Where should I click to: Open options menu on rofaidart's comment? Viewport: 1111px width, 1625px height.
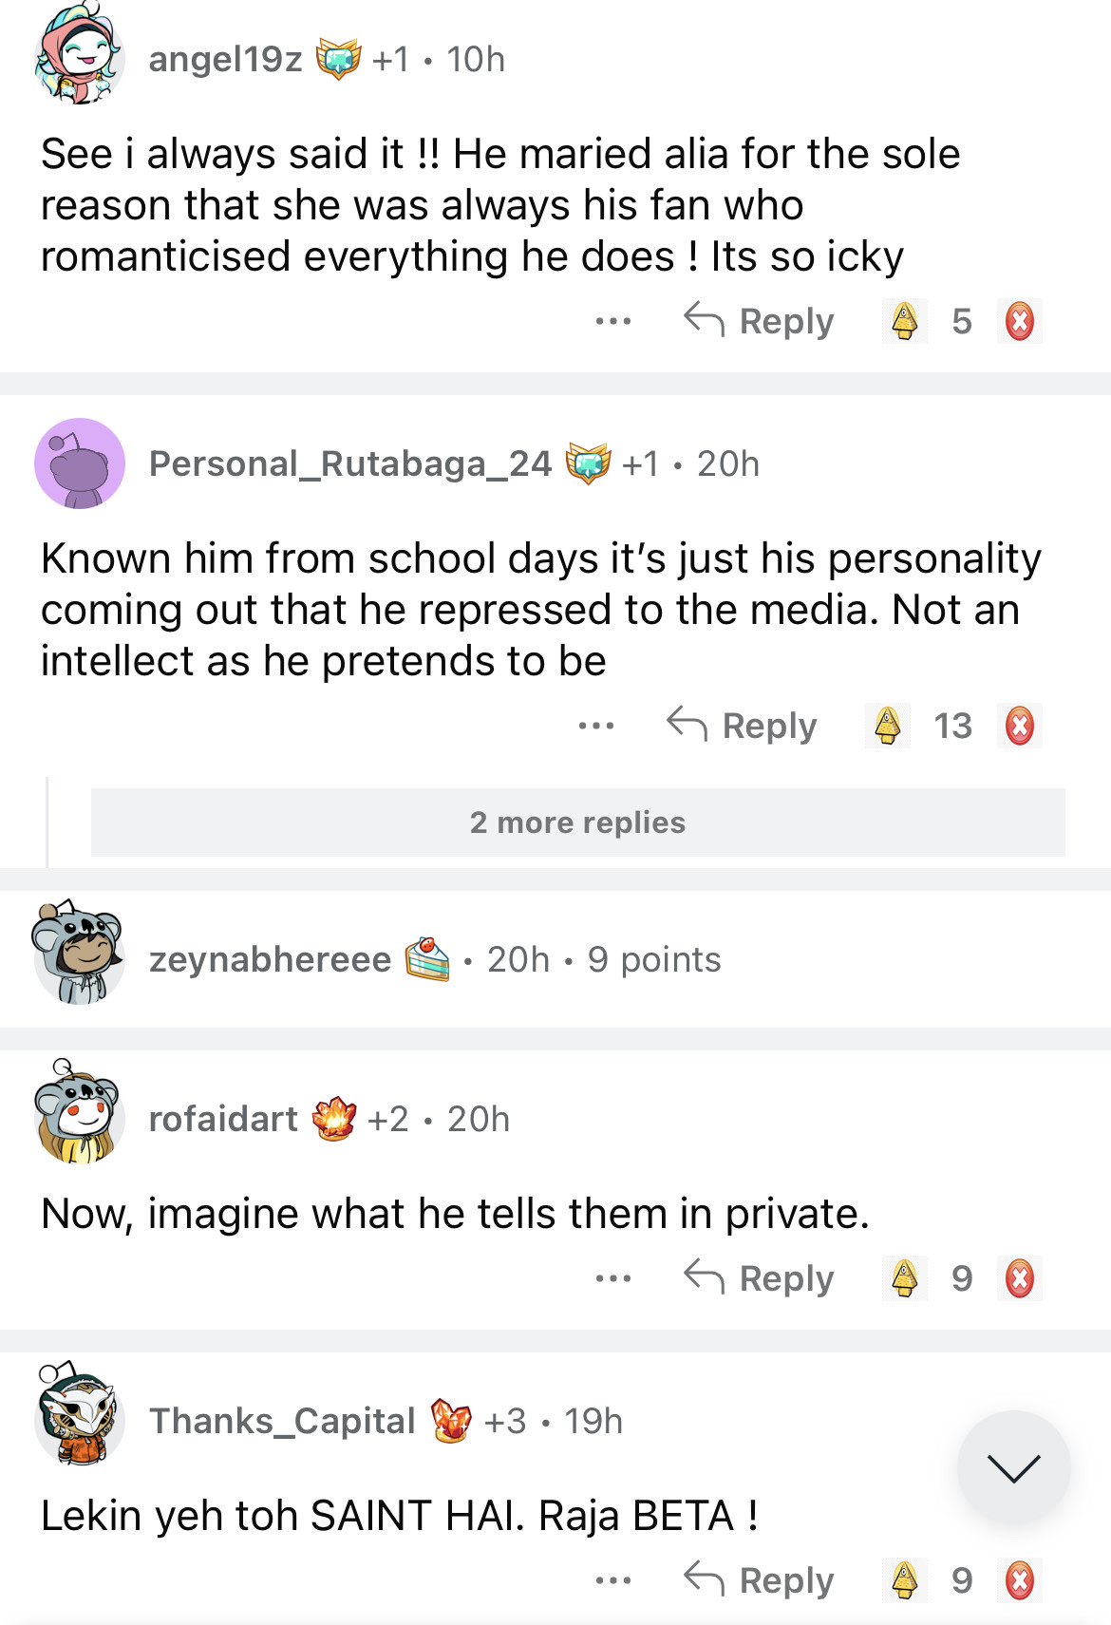[x=613, y=1278]
